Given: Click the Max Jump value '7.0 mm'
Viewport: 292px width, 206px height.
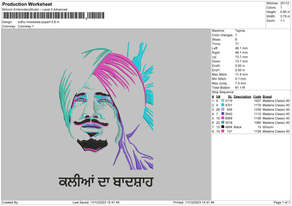Looking at the screenshot, I should click(x=240, y=83).
